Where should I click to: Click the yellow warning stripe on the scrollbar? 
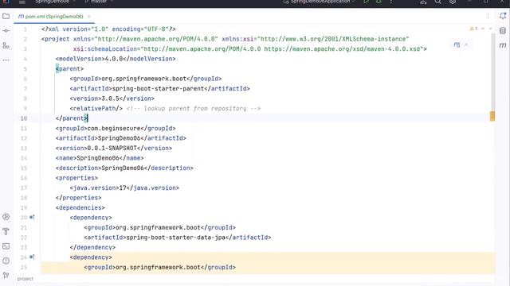pos(492,116)
